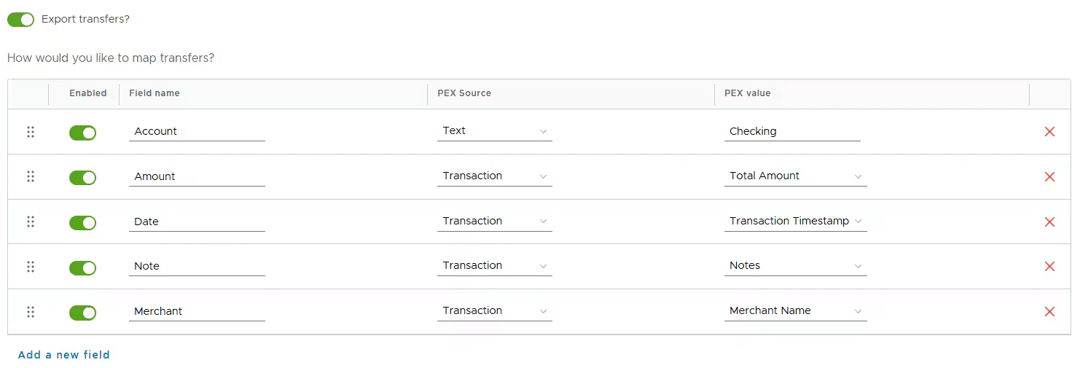Click the Account field name input

coord(197,132)
